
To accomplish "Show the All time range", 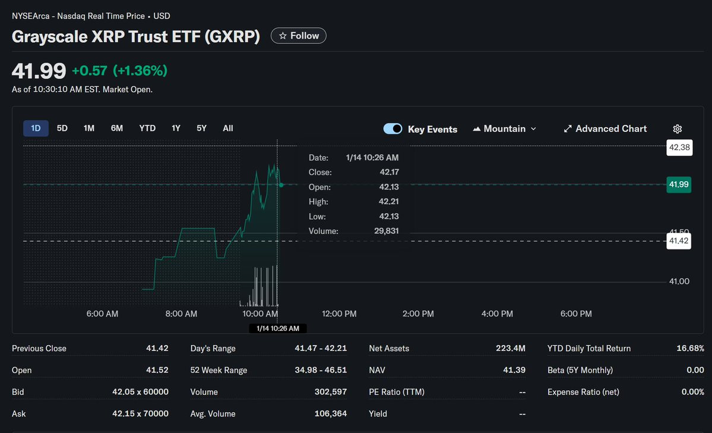I will [x=228, y=128].
